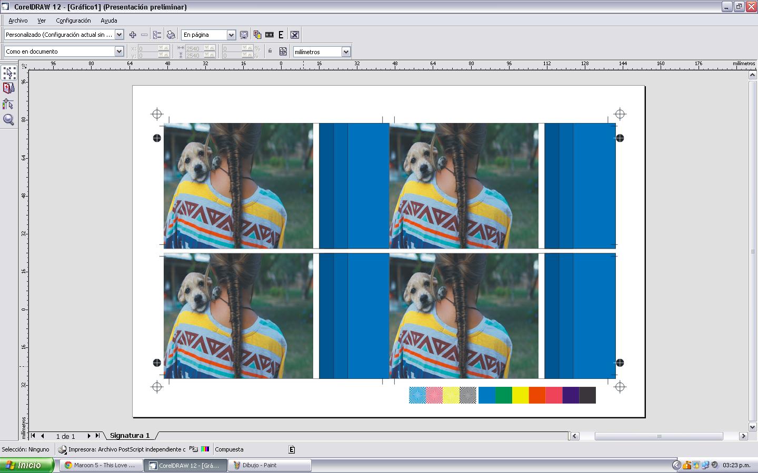Open the Como en documento dropdown
This screenshot has width=758, height=473.
point(119,52)
